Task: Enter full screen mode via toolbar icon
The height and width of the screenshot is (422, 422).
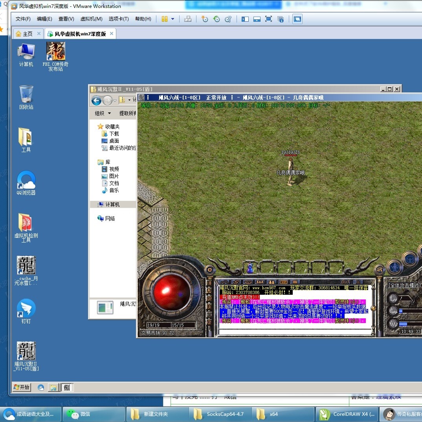Action: (x=268, y=19)
